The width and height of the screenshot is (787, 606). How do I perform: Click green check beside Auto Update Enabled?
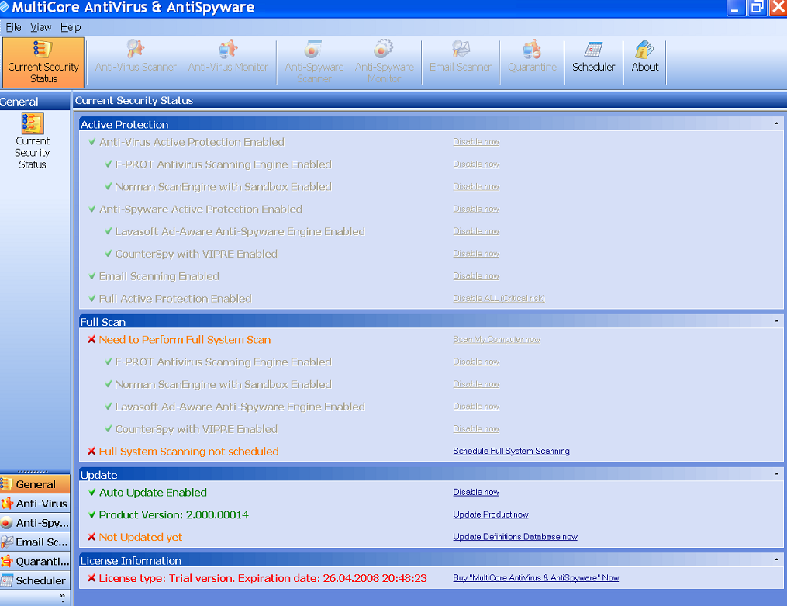click(x=91, y=492)
